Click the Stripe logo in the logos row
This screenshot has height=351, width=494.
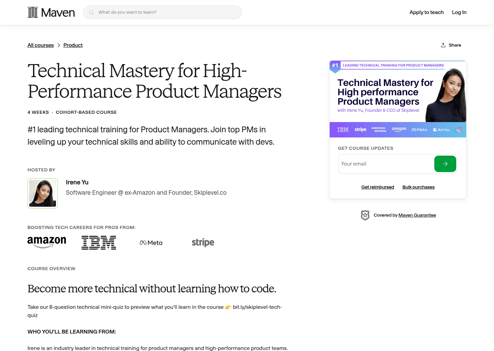pos(203,242)
